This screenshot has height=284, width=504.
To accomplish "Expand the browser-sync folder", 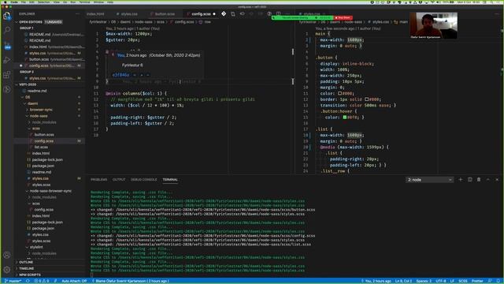I will pyautogui.click(x=41, y=110).
